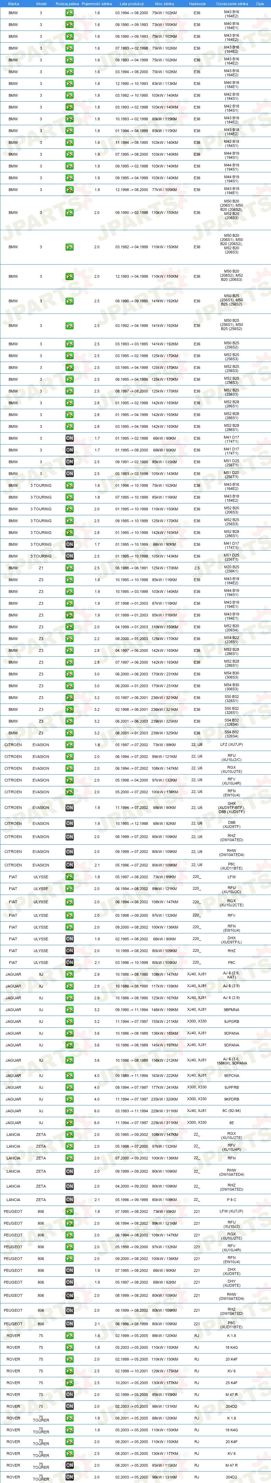Select the 123kW / 167KM power cell
Screen dimensions: 271x1483
165,998
